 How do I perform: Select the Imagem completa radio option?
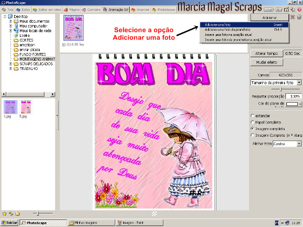252,129
